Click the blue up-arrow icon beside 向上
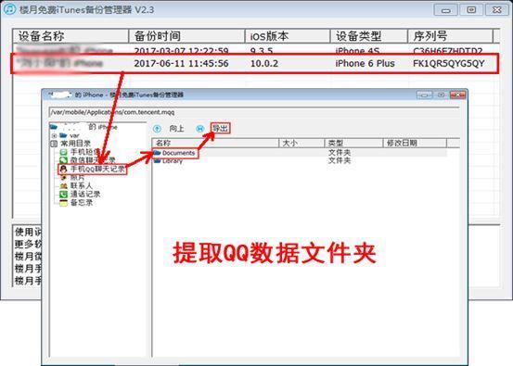513x366 pixels. [157, 129]
